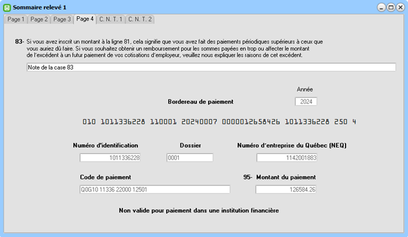Open the Page 2 tab
Screen dimensions: 408x237
coord(39,19)
